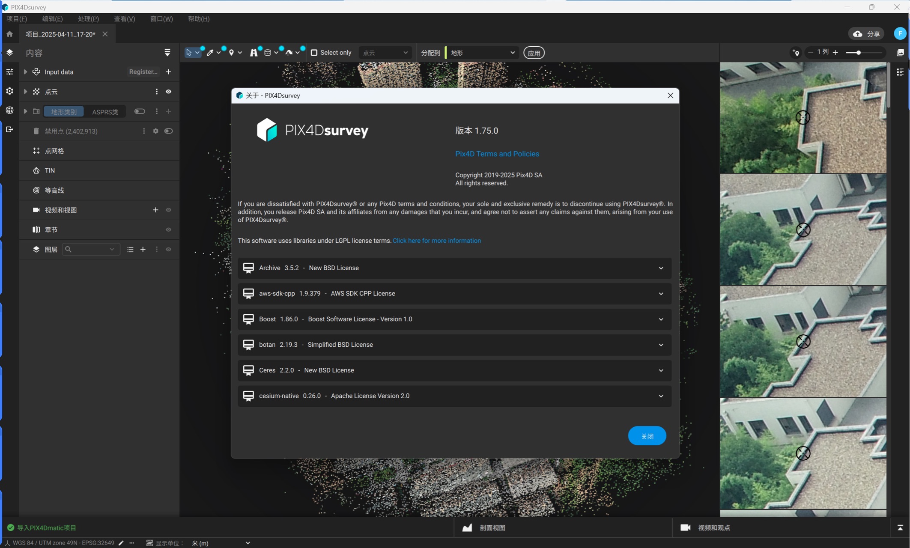Toggle the disabled points switch

168,131
